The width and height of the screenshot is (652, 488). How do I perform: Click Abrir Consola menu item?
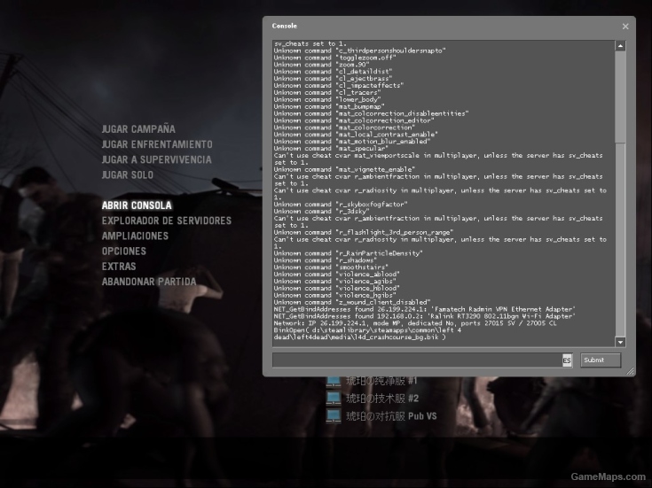click(137, 205)
